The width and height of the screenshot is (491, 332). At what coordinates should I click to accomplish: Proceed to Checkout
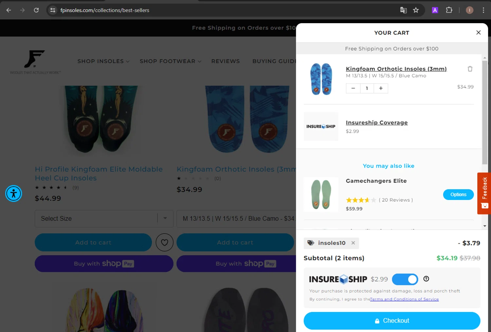pyautogui.click(x=392, y=321)
